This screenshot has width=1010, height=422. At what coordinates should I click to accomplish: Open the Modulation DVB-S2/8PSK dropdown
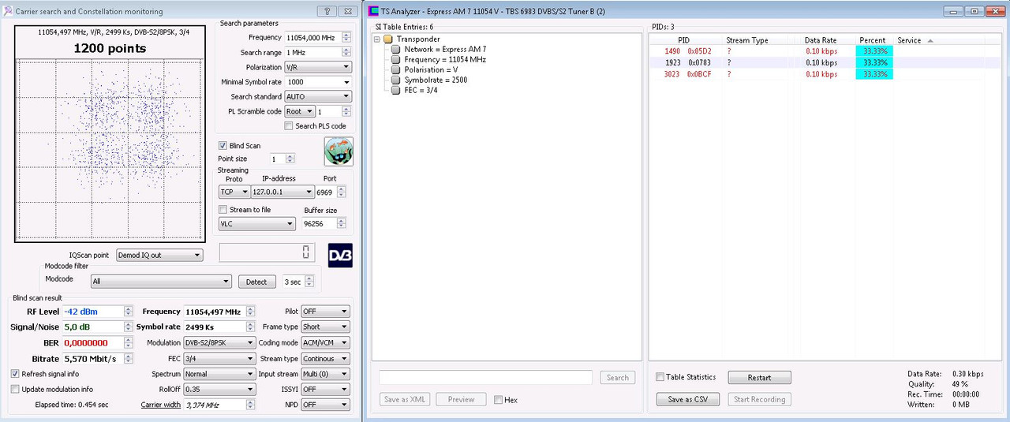click(219, 342)
